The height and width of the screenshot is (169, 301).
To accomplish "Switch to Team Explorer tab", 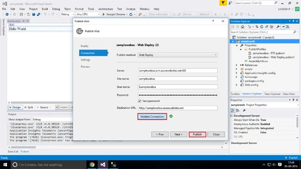I will click(272, 94).
